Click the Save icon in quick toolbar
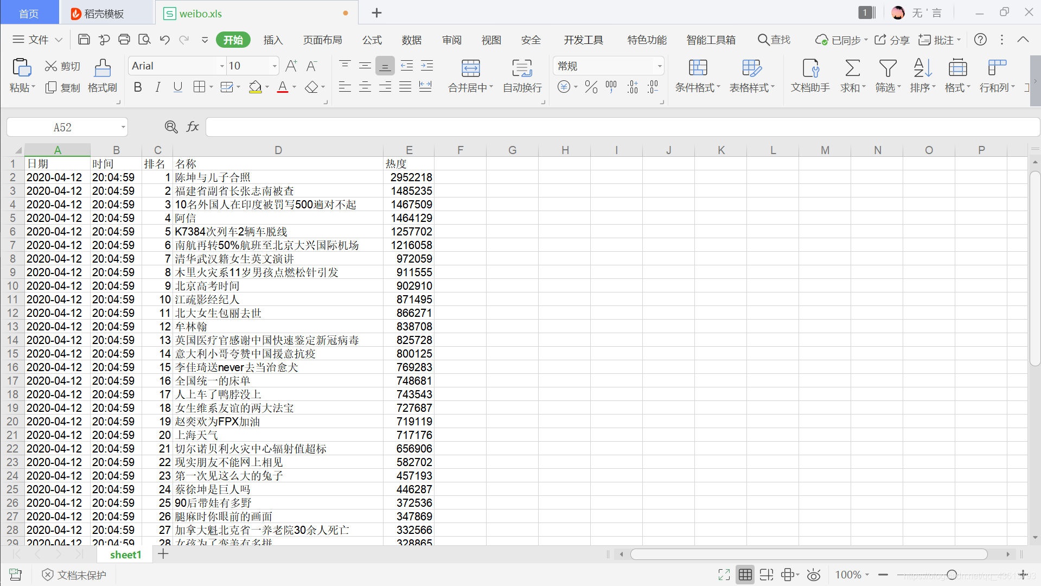1041x586 pixels. (x=84, y=40)
